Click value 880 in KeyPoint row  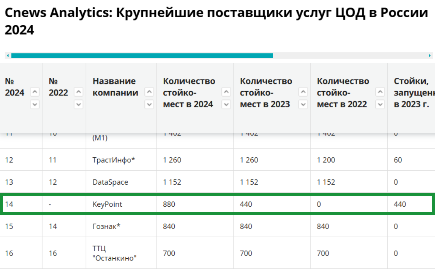169,205
